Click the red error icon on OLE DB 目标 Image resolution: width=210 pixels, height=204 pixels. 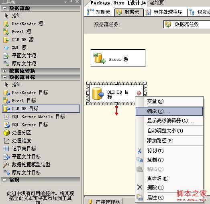(139, 93)
